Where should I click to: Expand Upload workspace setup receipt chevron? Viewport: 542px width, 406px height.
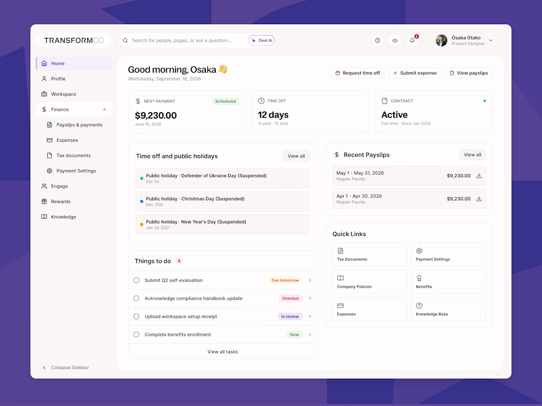pyautogui.click(x=310, y=316)
